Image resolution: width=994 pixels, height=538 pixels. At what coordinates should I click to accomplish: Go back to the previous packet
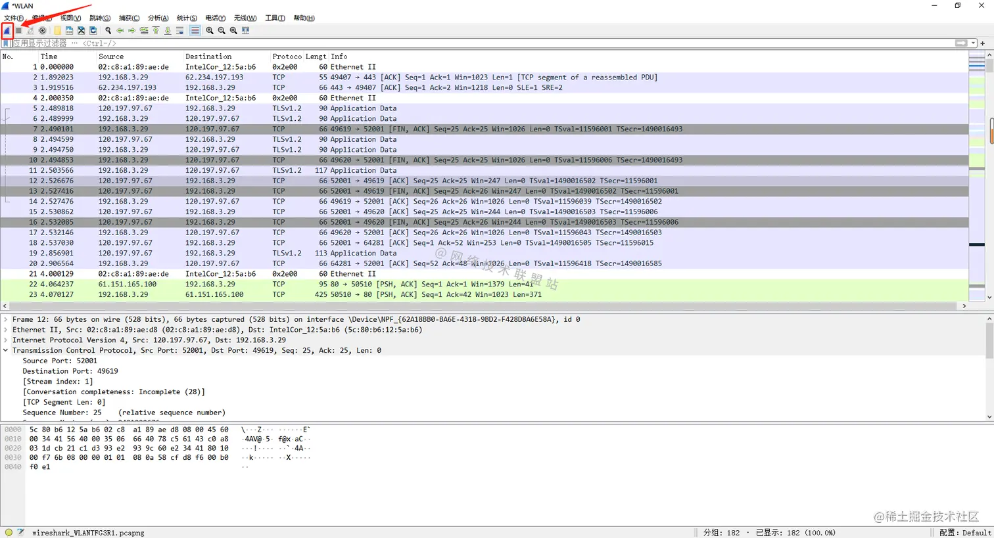tap(120, 30)
